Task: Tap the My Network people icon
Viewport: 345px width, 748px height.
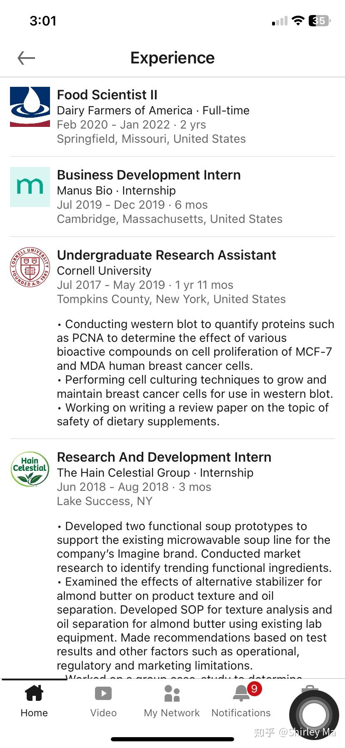Action: pyautogui.click(x=172, y=693)
